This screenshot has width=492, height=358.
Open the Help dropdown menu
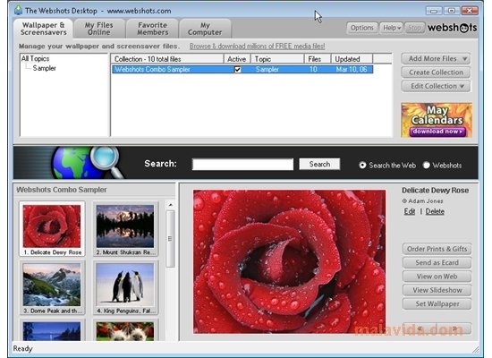(391, 28)
